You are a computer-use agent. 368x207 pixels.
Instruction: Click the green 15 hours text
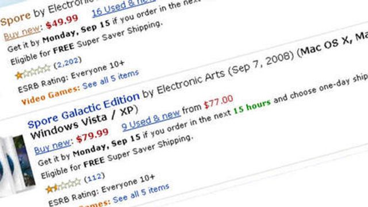[x=252, y=106]
